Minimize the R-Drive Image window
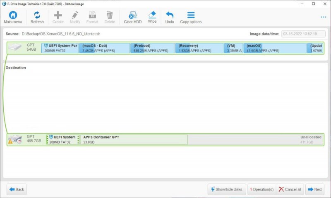Image resolution: width=331 pixels, height=198 pixels. point(302,4)
